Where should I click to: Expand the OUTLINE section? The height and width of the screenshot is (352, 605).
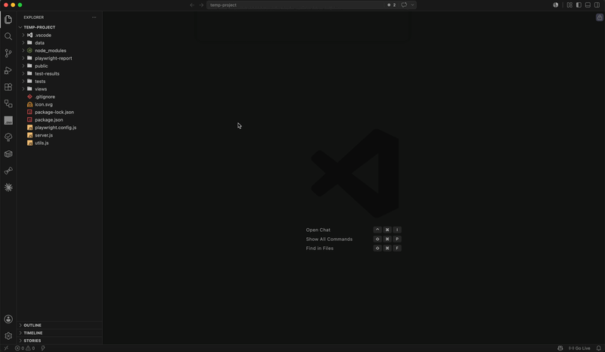click(60, 326)
